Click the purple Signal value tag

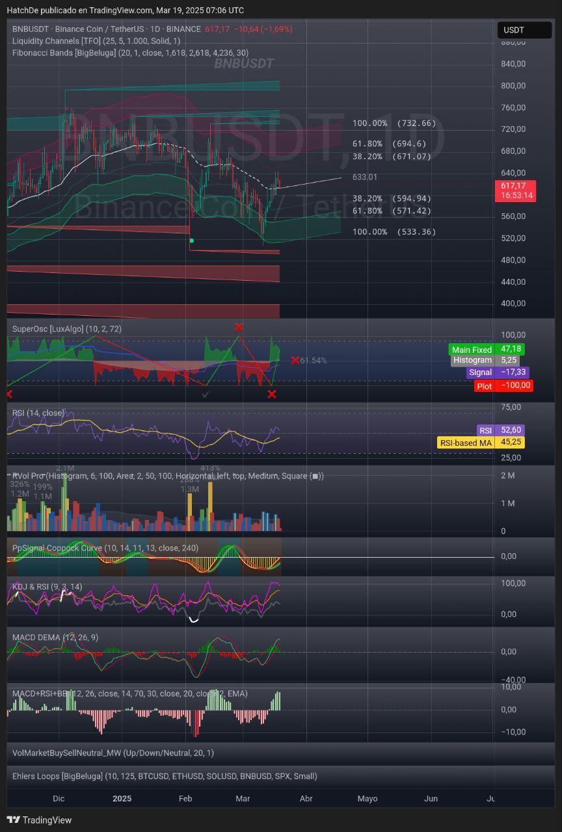click(498, 372)
